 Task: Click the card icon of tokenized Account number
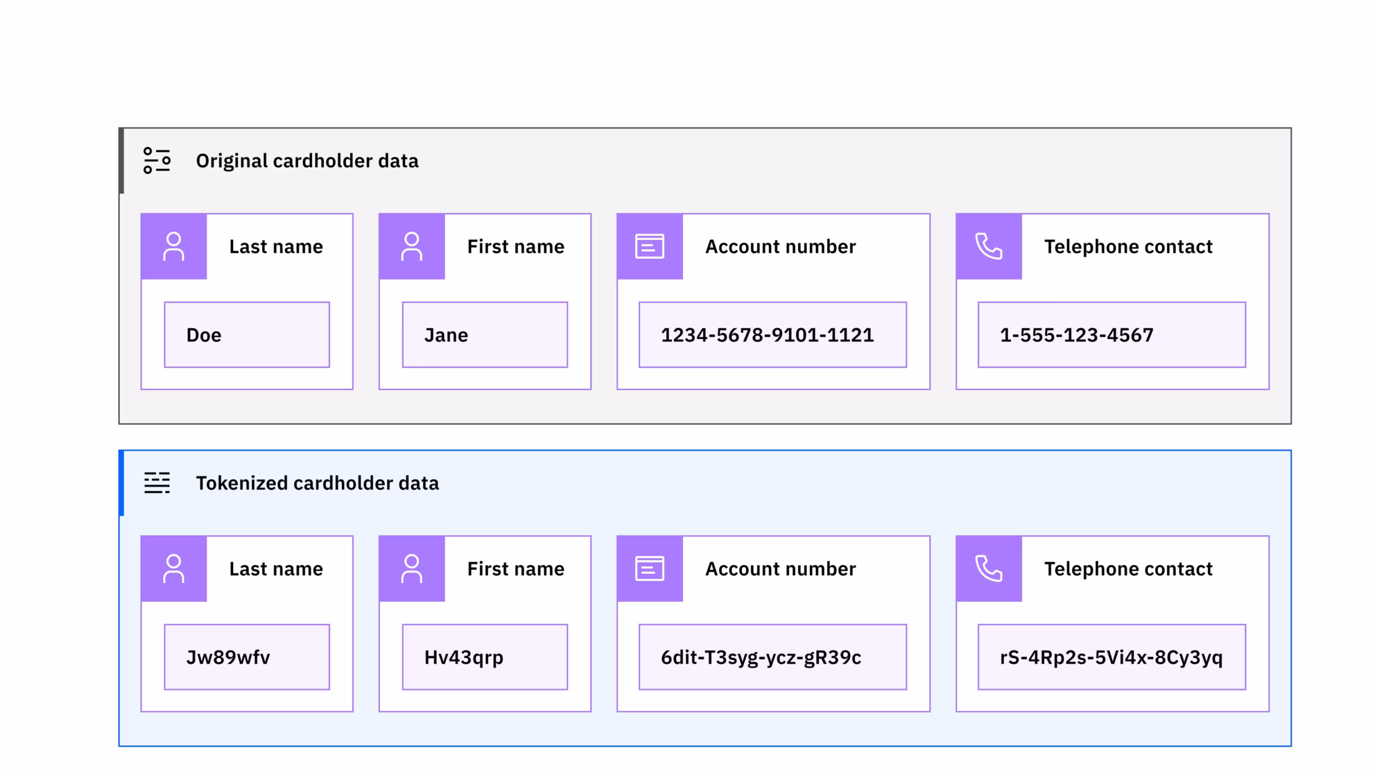tap(649, 568)
